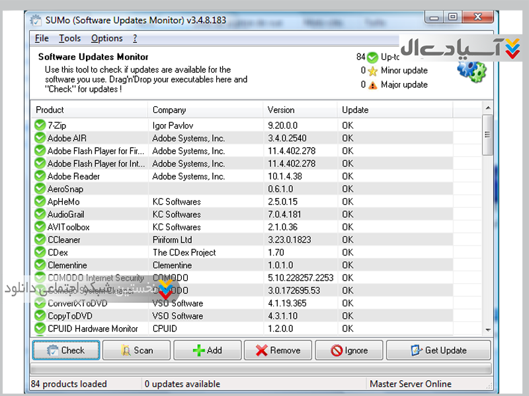The image size is (529, 396).
Task: Click the SUMo app icon in title bar
Action: 36,20
